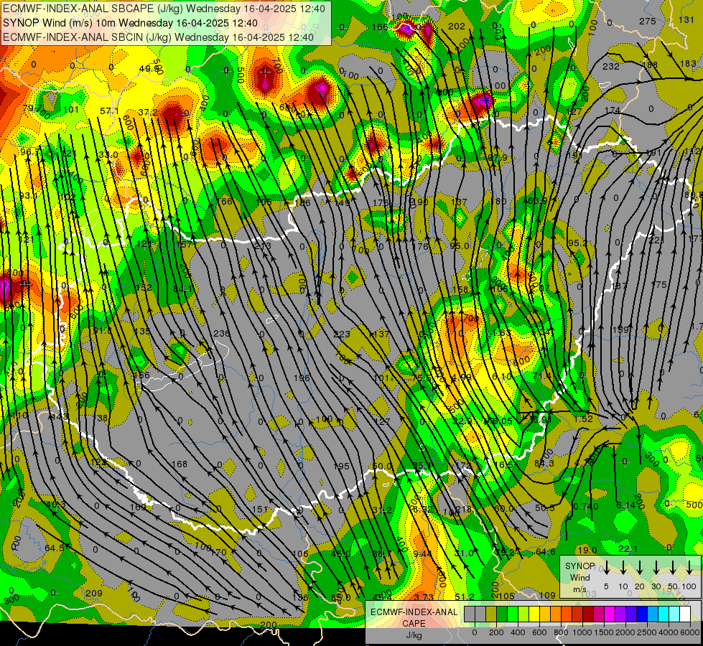
Task: Click the wind arrow above 20 m/s
Action: pyautogui.click(x=639, y=568)
